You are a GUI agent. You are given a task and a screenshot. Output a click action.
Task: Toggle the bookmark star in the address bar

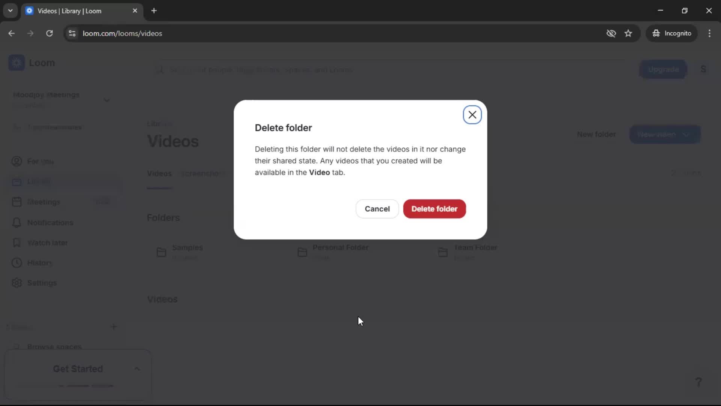pyautogui.click(x=628, y=33)
